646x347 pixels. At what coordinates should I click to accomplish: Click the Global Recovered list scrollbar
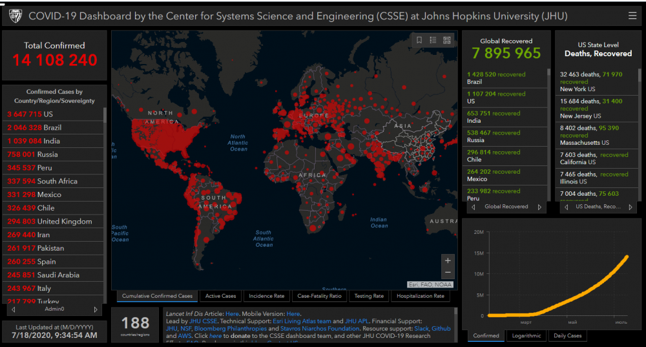click(550, 129)
